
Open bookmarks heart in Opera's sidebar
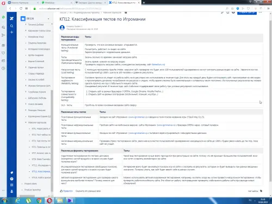click(x=3, y=53)
